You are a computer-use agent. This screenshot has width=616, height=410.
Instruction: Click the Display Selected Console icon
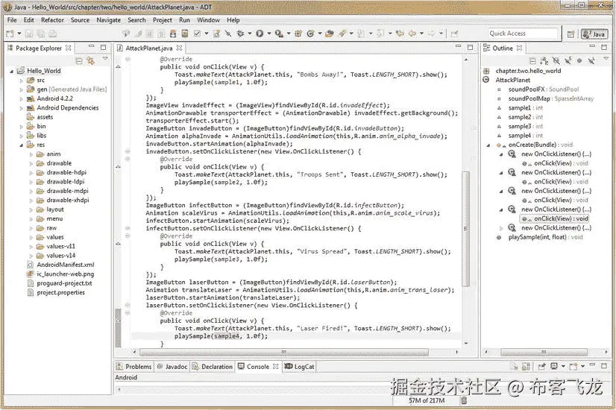tap(554, 367)
